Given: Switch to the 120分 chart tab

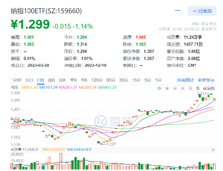Looking at the screenshot, I should click(97, 80).
